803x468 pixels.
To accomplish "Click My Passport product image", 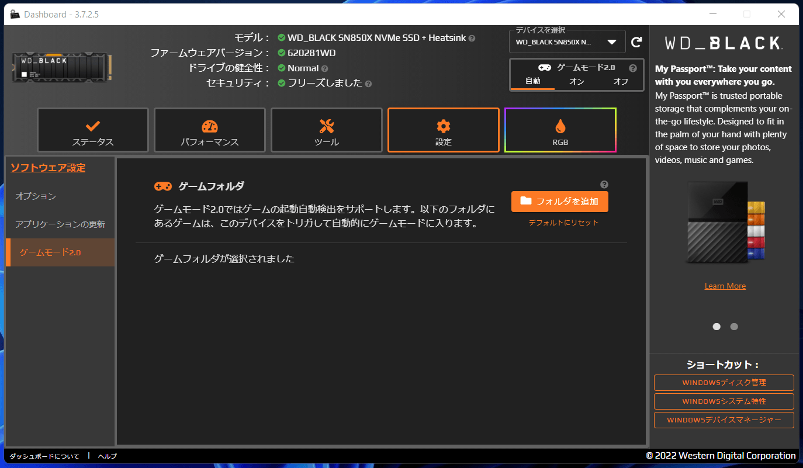I will coord(725,222).
